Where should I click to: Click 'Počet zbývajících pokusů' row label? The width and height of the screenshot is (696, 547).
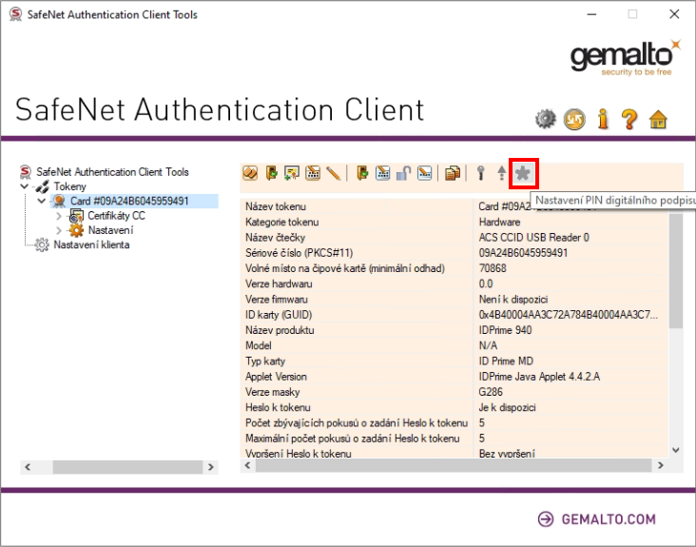357,423
